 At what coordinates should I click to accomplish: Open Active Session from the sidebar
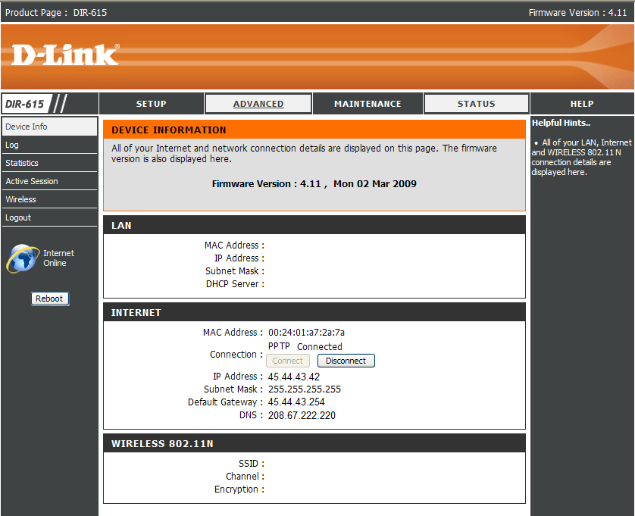pos(49,181)
